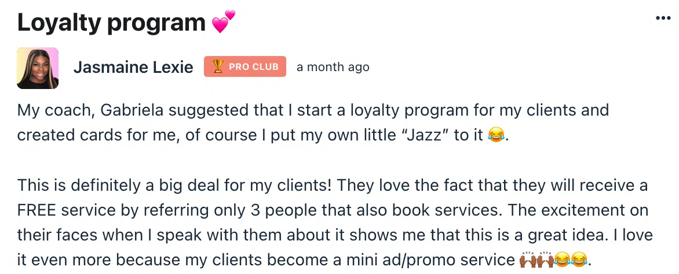Click the two hearts emoji beside the title
The height and width of the screenshot is (274, 679).
pyautogui.click(x=223, y=22)
